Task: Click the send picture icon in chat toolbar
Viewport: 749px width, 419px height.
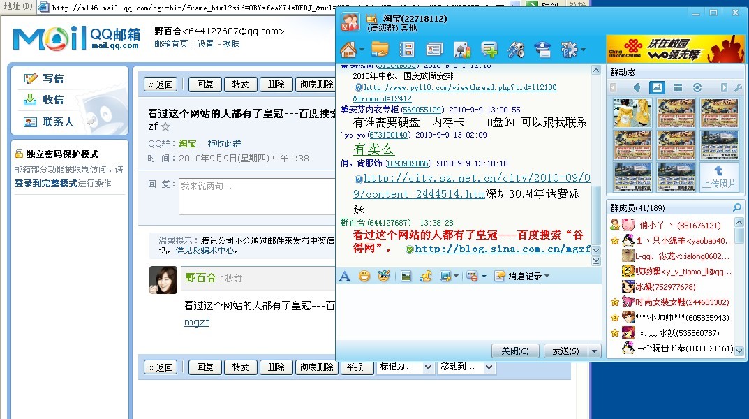Action: [406, 277]
